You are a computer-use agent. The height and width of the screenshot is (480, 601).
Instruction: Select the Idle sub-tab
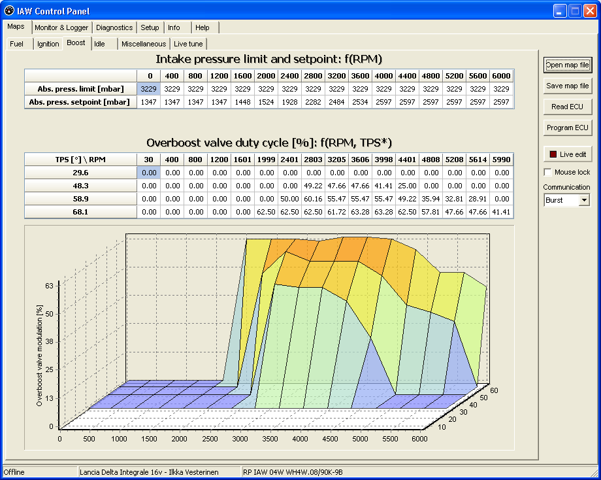click(x=105, y=44)
